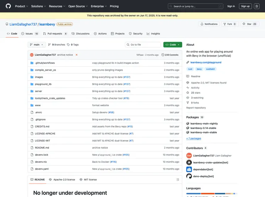This screenshot has height=197, width=265.
Task: Click the file icon for CREDITS.md
Action: tap(32, 127)
